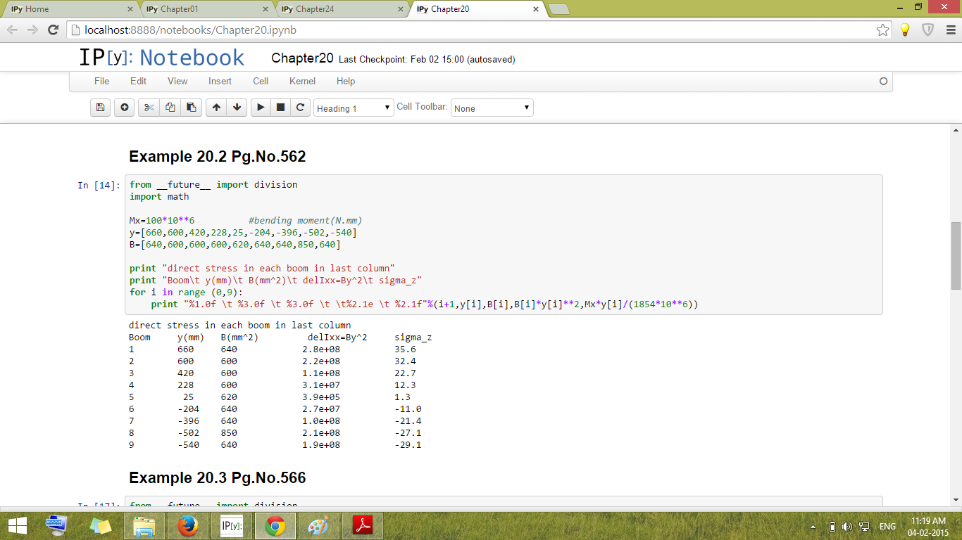Open Firefox from the taskbar
This screenshot has width=962, height=540.
tap(187, 525)
